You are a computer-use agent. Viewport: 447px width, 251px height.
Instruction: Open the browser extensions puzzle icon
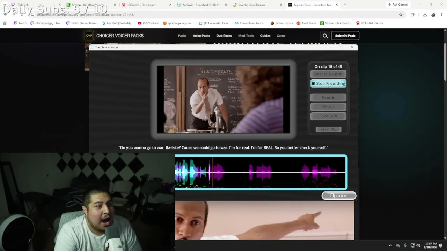(412, 15)
